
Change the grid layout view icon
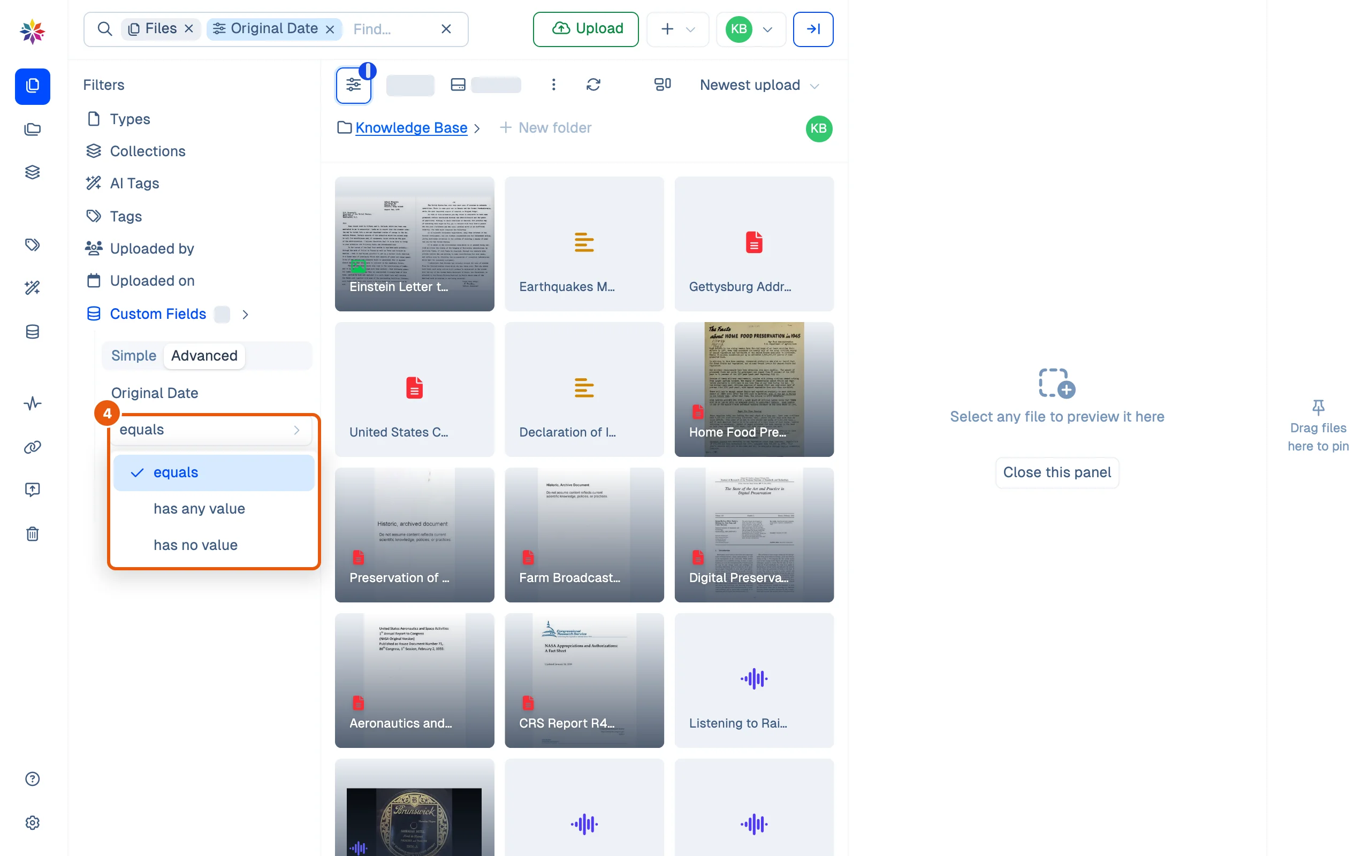(663, 85)
